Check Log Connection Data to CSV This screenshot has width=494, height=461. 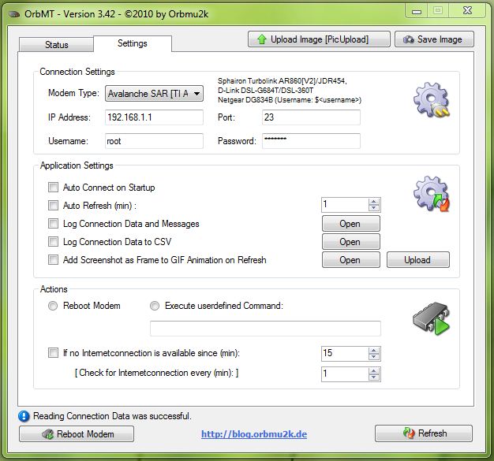(x=53, y=242)
